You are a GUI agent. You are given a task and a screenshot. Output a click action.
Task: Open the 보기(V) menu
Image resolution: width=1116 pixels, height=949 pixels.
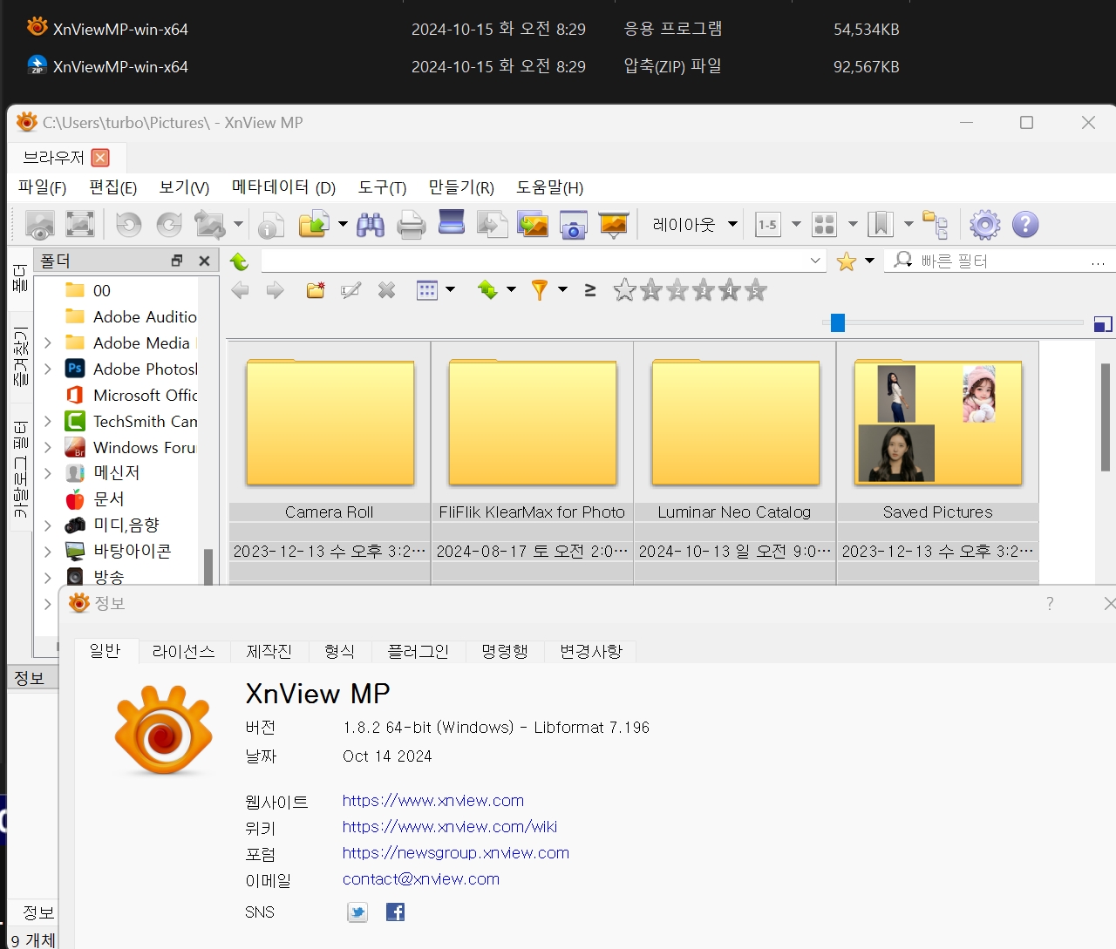[x=184, y=187]
